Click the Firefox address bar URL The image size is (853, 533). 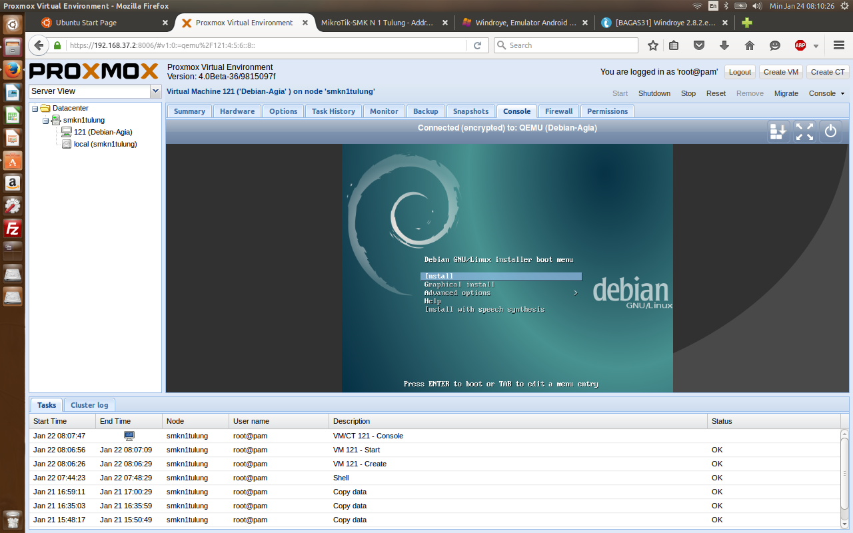267,45
